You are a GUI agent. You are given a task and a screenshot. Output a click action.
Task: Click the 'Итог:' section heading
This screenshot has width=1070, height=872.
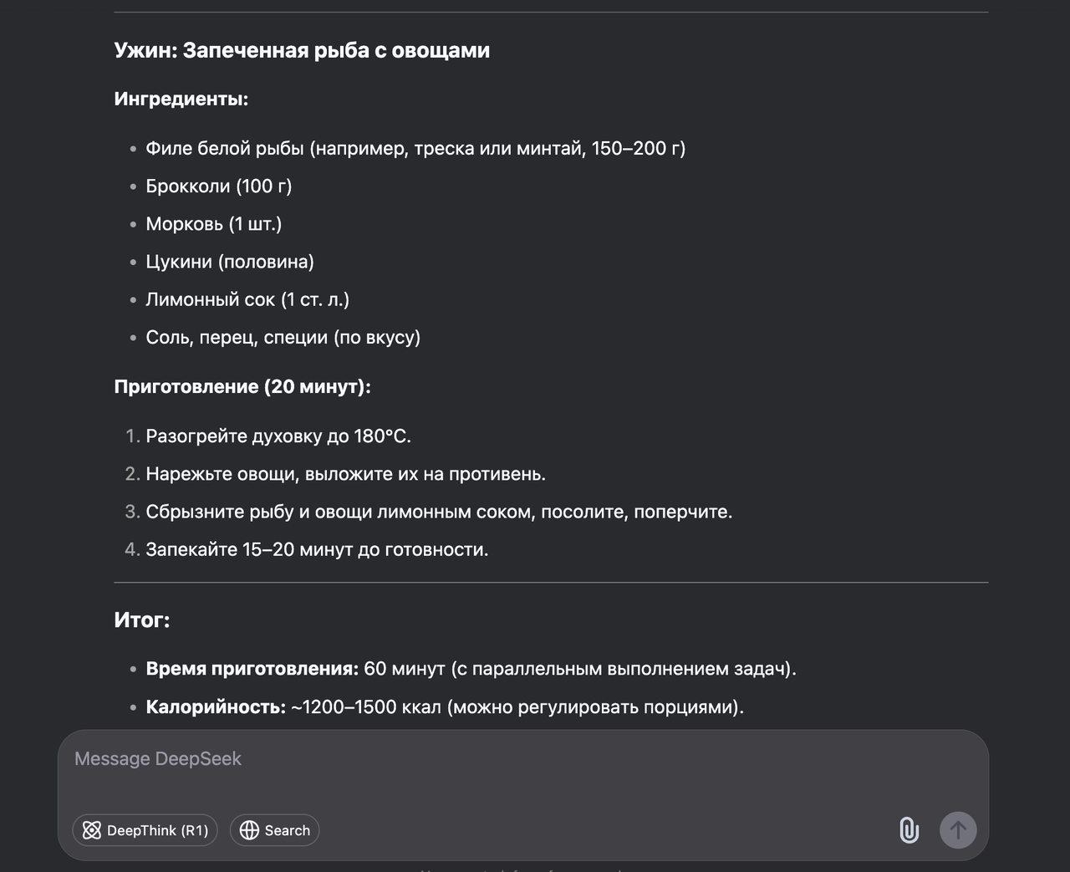pos(142,620)
